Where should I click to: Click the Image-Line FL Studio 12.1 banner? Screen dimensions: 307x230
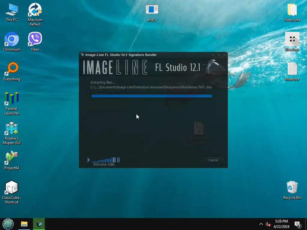tap(153, 67)
